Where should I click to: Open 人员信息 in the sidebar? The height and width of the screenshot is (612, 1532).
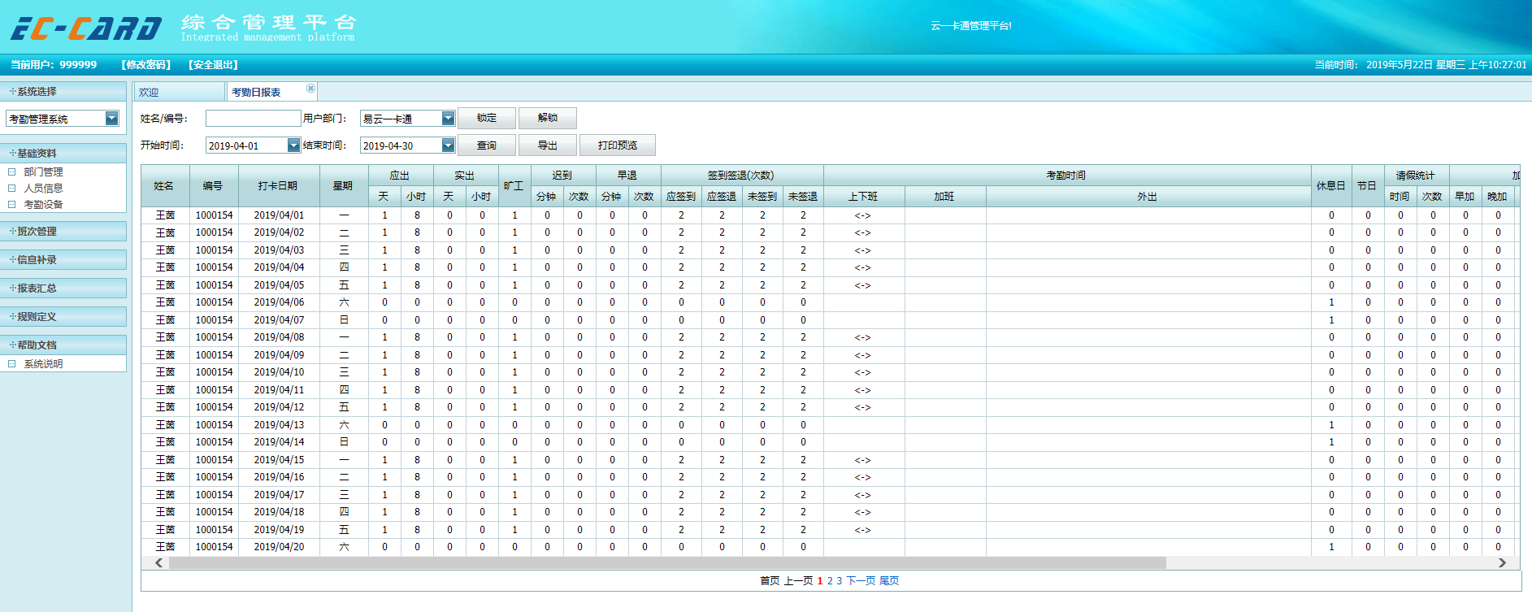43,189
